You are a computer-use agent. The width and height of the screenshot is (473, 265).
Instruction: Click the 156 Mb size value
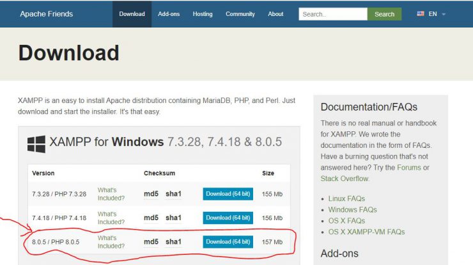[272, 218]
